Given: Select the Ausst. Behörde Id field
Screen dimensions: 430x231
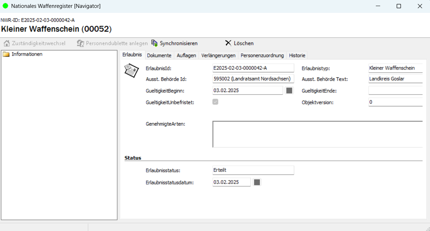Looking at the screenshot, I should (x=253, y=79).
